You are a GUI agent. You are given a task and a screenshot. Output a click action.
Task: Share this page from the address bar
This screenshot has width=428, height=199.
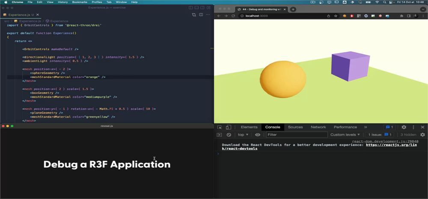pos(329,16)
